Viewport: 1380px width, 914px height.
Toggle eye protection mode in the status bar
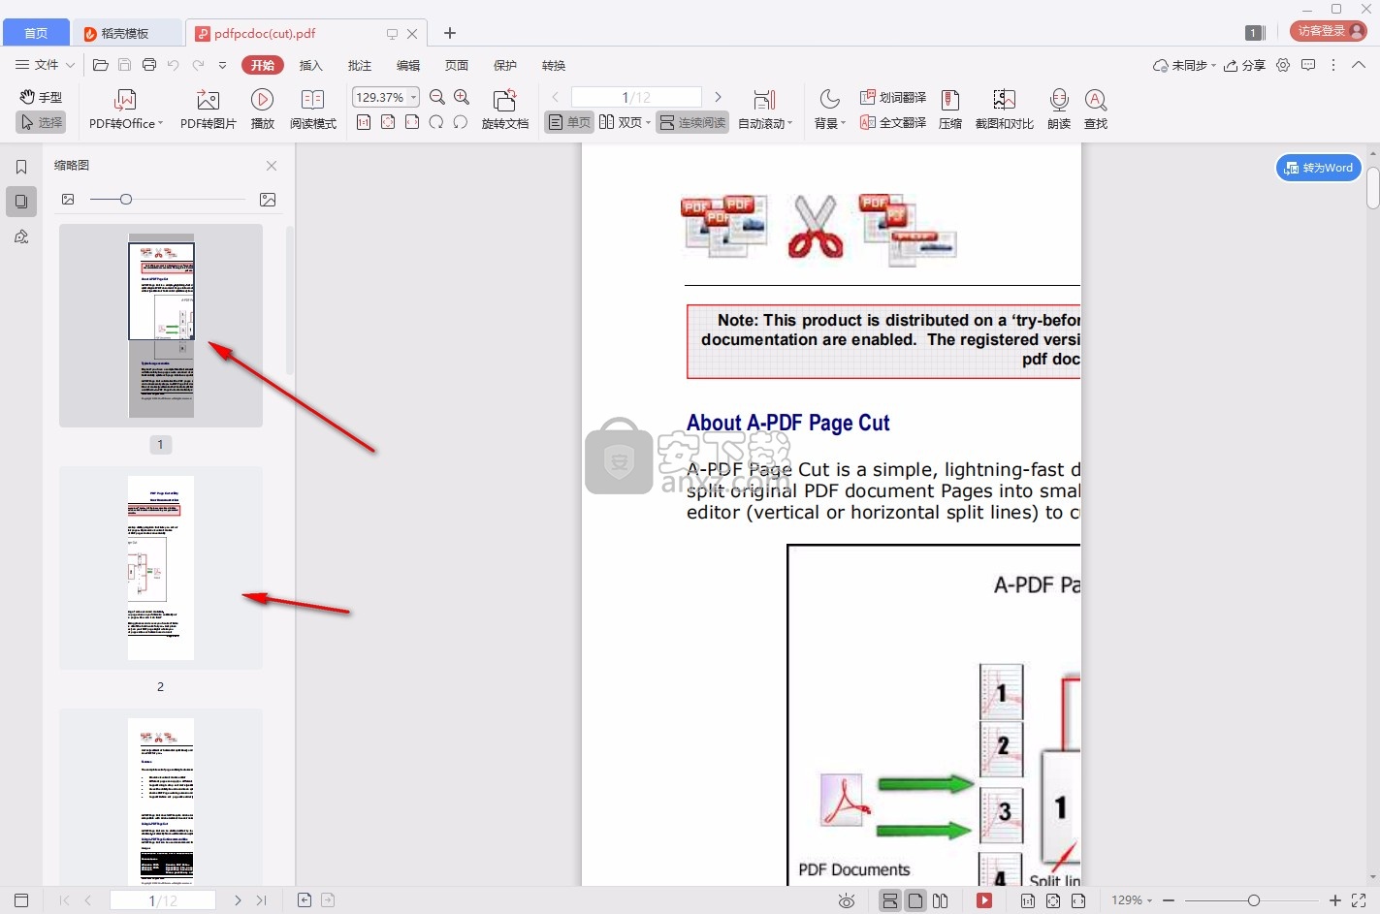pyautogui.click(x=847, y=901)
